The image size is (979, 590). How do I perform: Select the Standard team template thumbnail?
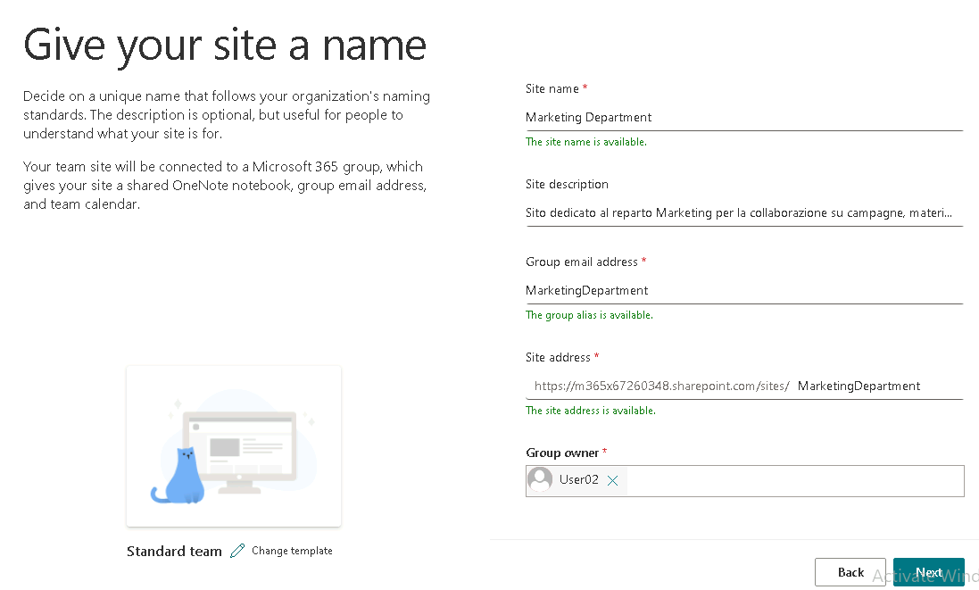click(x=234, y=445)
